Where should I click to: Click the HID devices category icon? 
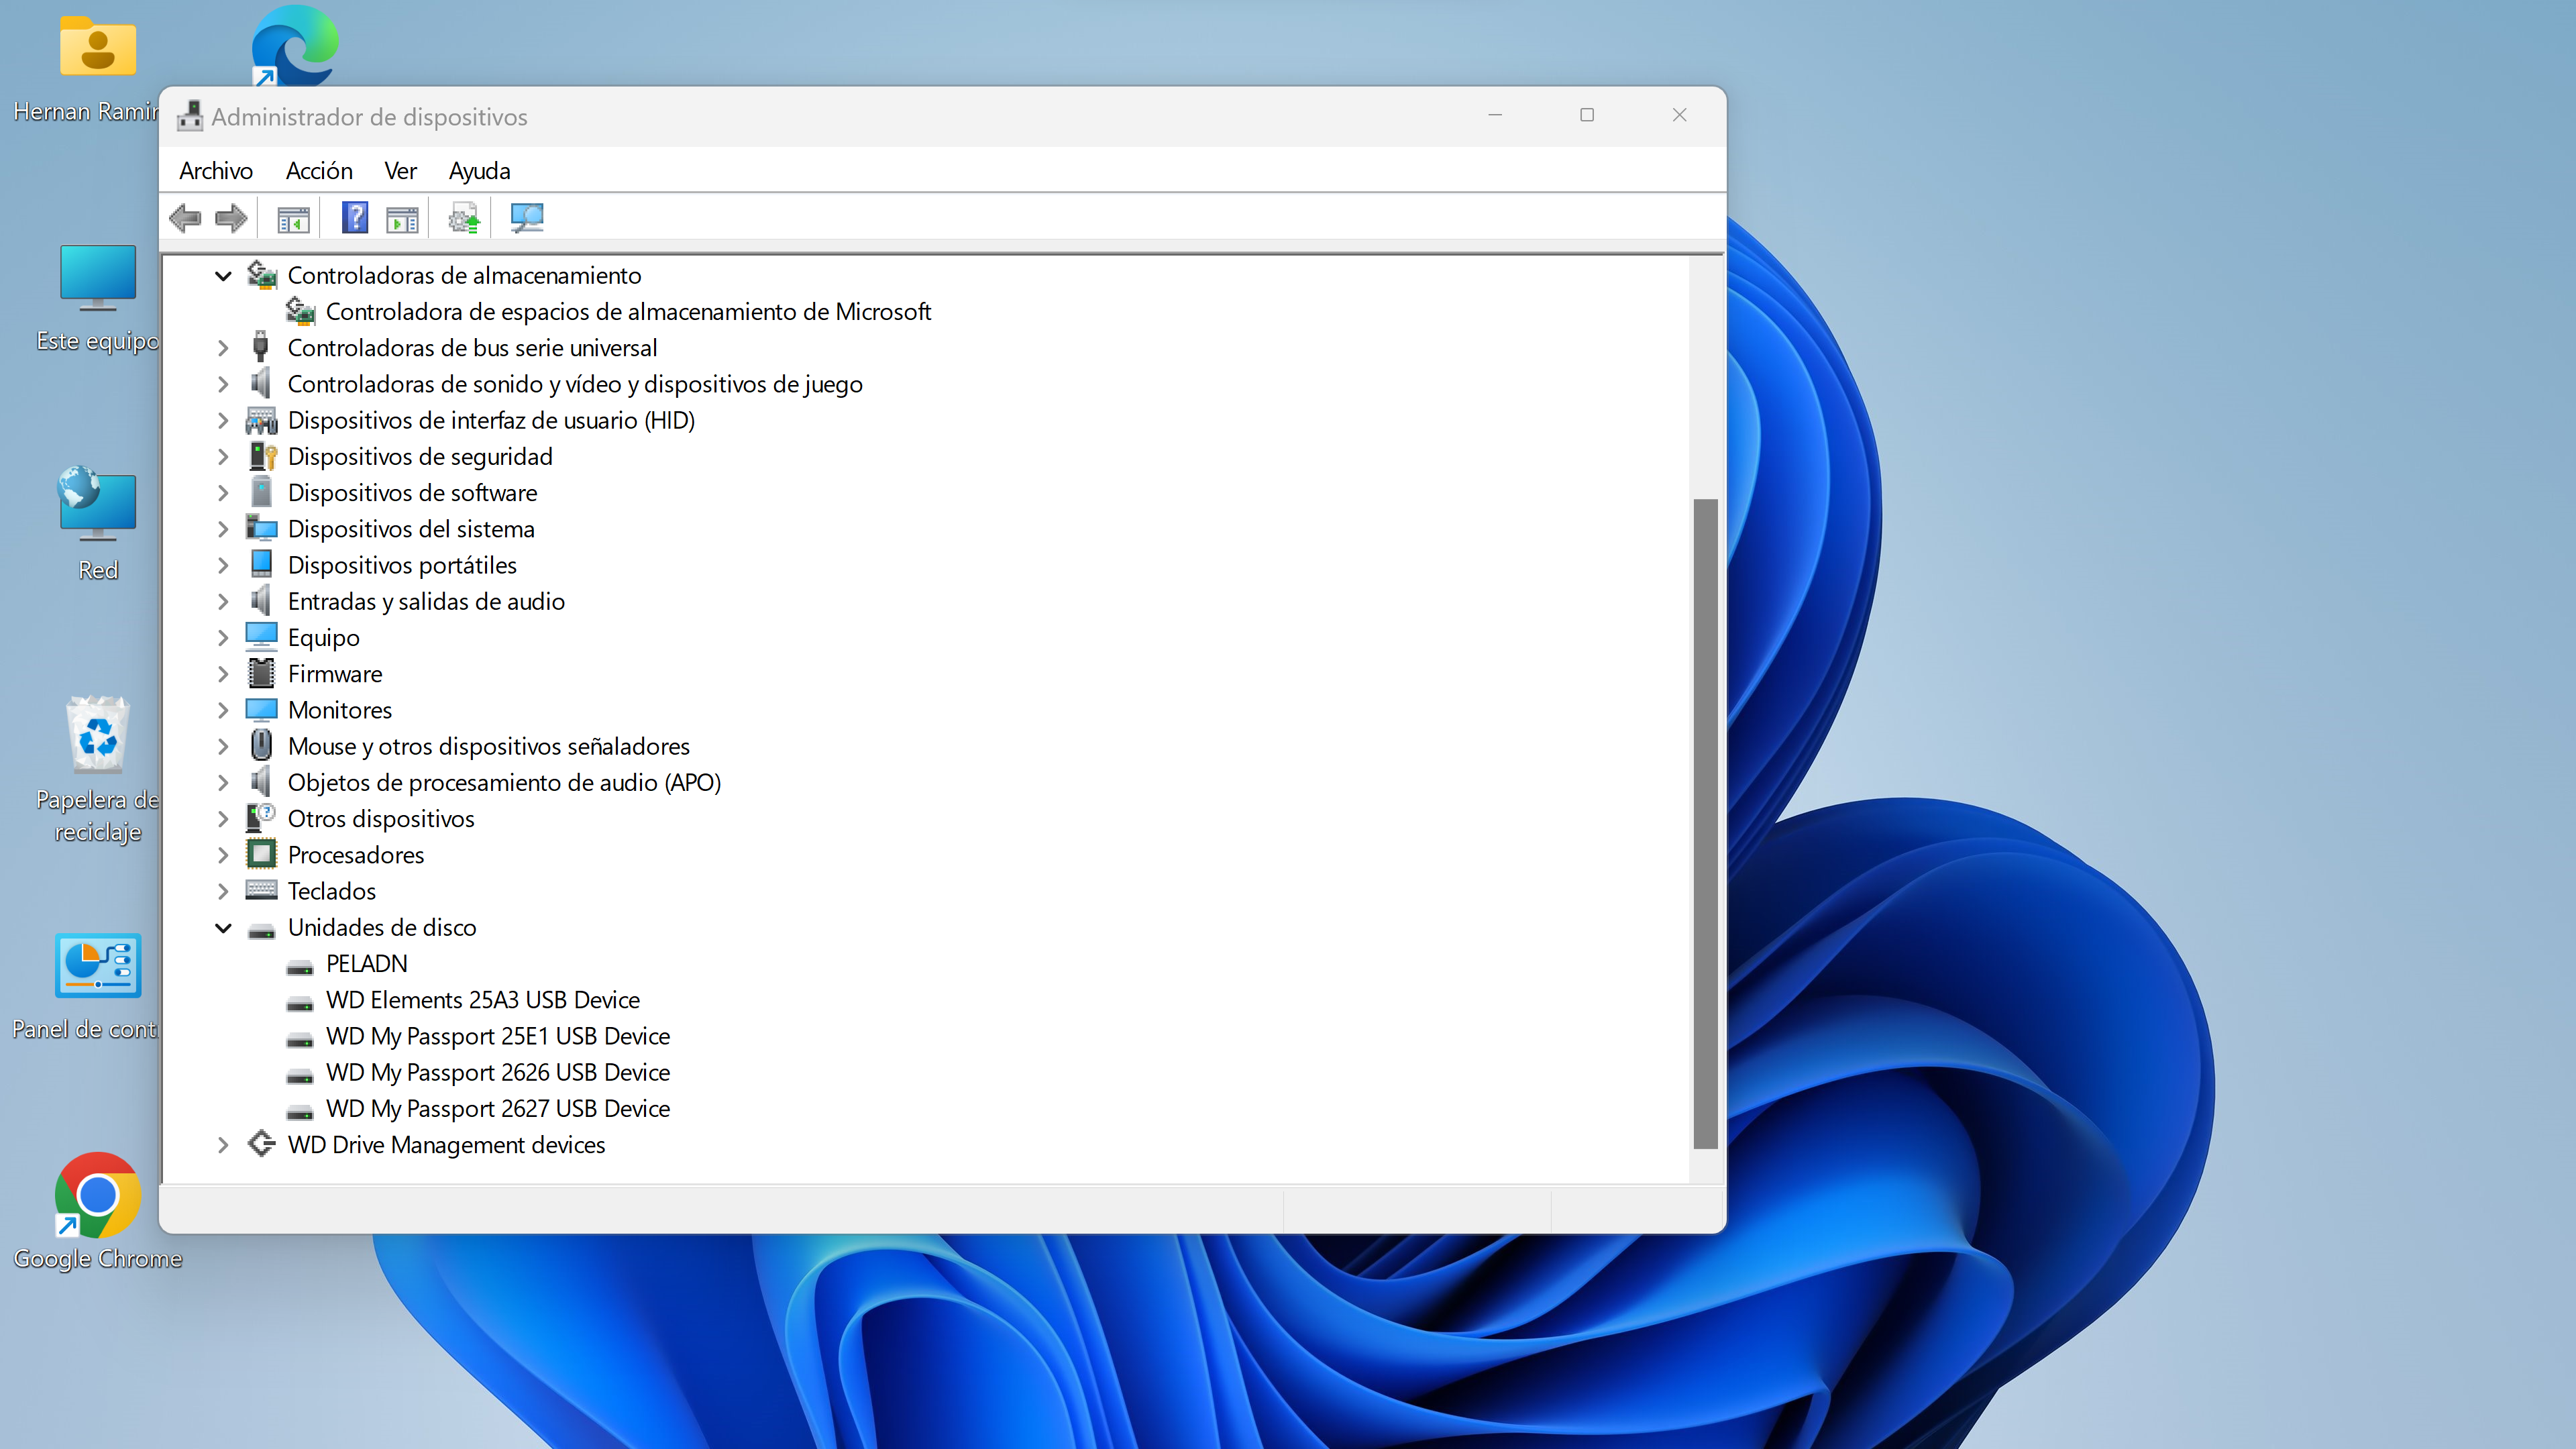(262, 420)
